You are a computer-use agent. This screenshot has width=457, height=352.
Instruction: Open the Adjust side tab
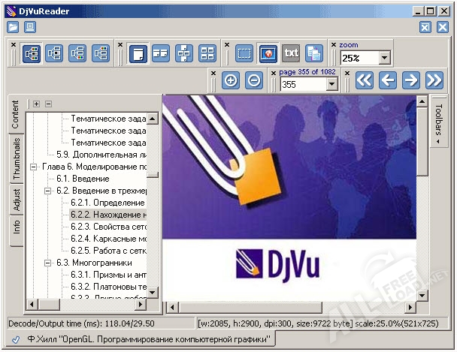17,200
